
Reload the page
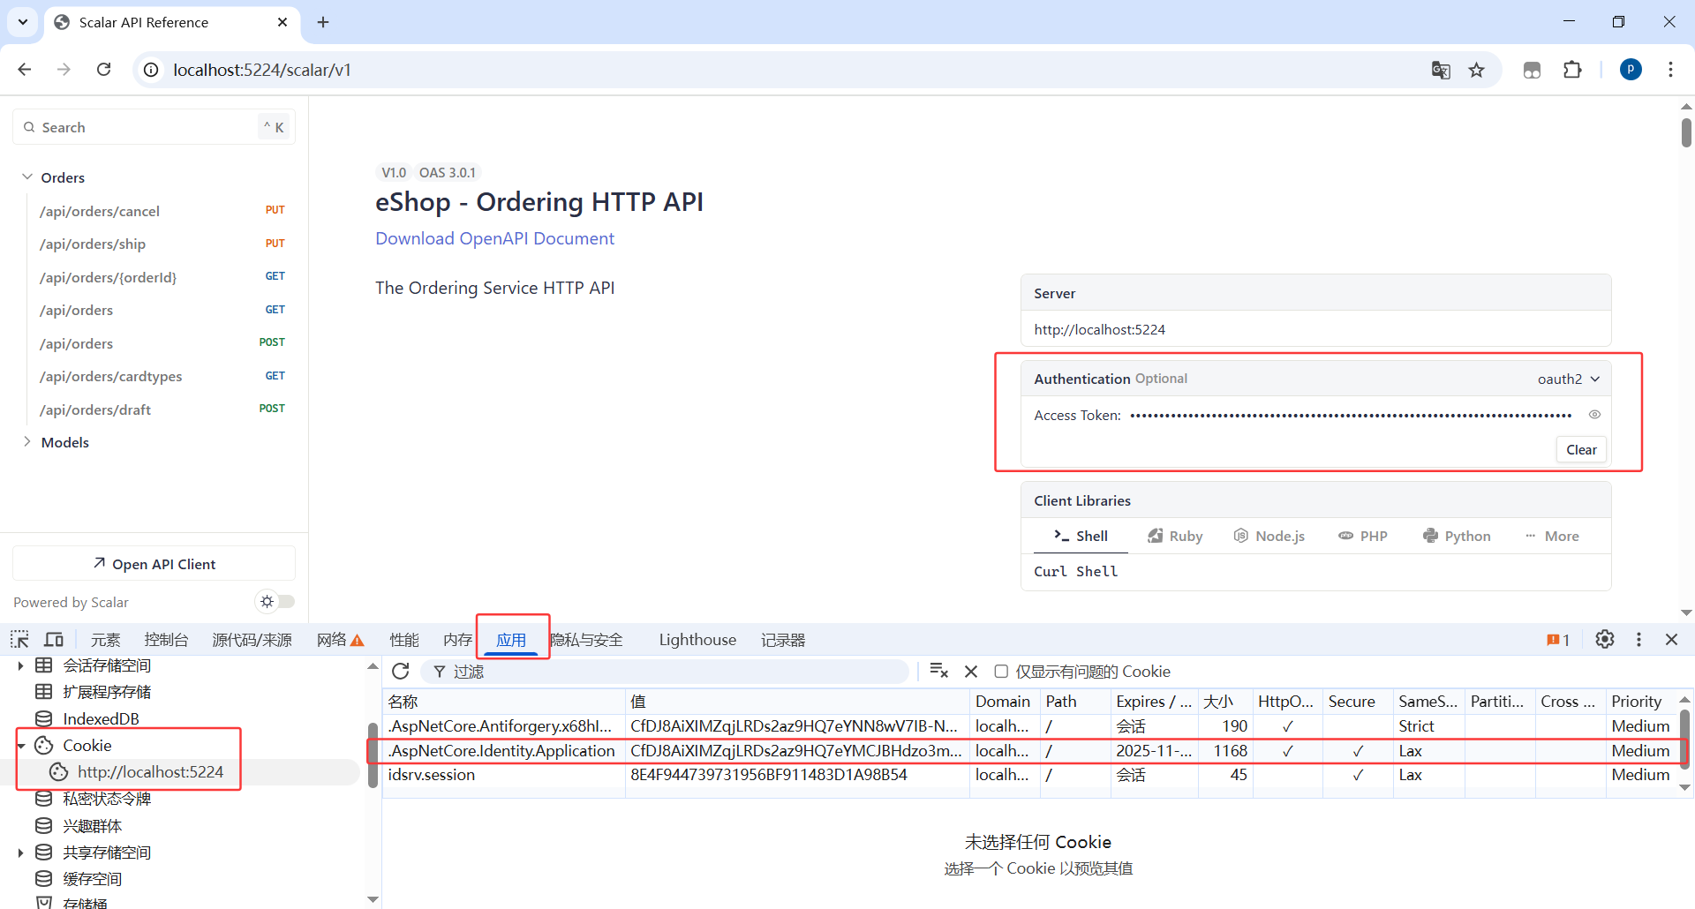click(104, 70)
